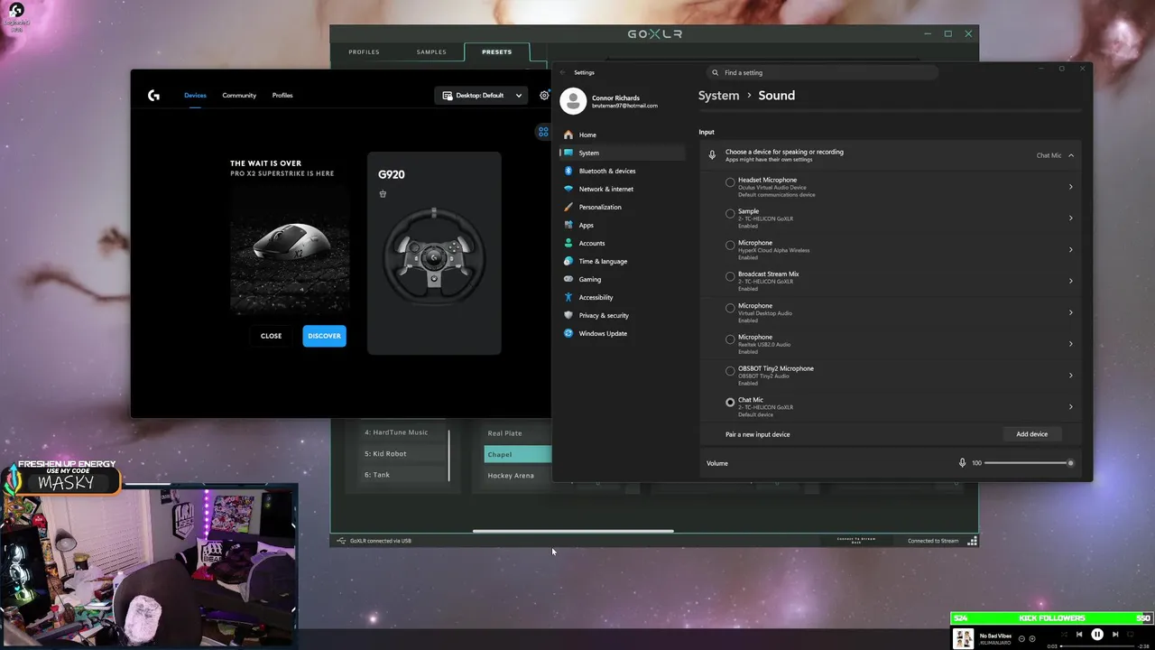Click the Add device button
The width and height of the screenshot is (1155, 650).
[1031, 434]
